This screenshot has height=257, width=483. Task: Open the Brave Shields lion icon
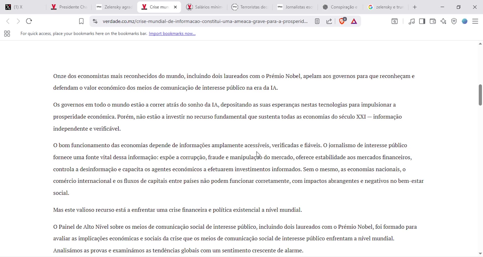point(342,21)
